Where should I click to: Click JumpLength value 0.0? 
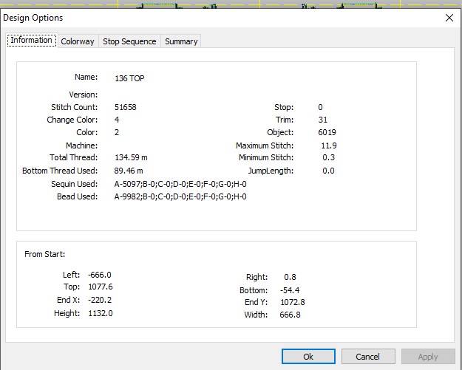coord(328,171)
